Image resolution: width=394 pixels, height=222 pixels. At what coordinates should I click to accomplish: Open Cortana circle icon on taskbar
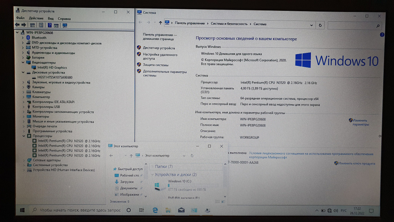[x=129, y=210]
